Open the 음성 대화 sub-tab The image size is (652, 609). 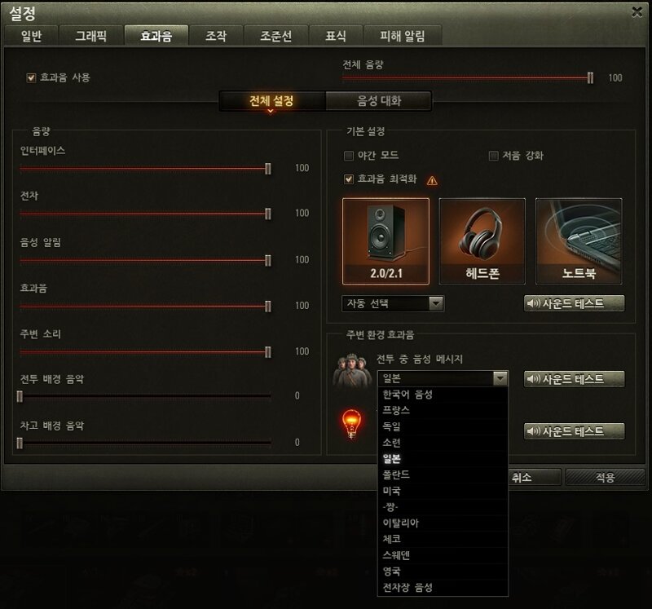379,100
